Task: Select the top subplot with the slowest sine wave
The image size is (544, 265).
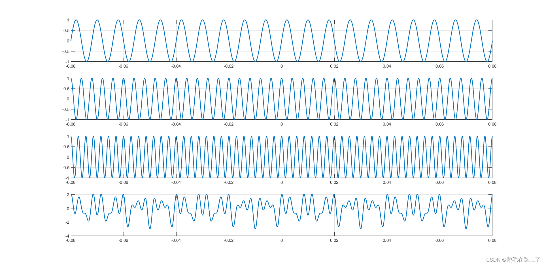Action: click(281, 41)
